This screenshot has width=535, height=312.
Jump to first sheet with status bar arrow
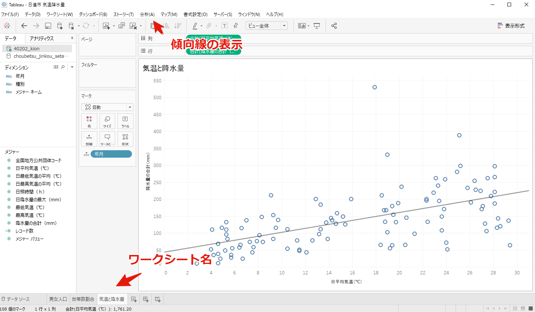click(488, 308)
